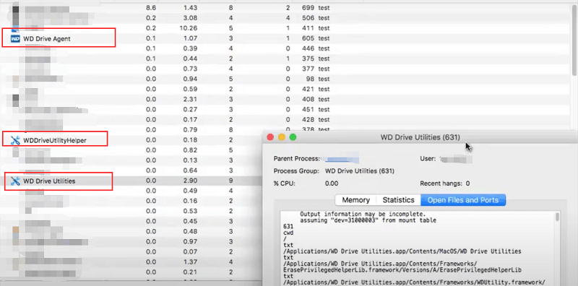Select the WDDriveUtilityHelper process name
Viewport: 578px width, 286px height.
point(55,140)
